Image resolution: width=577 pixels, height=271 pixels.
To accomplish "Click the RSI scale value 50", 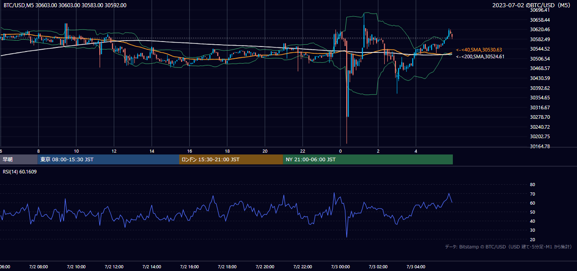I will point(532,212).
